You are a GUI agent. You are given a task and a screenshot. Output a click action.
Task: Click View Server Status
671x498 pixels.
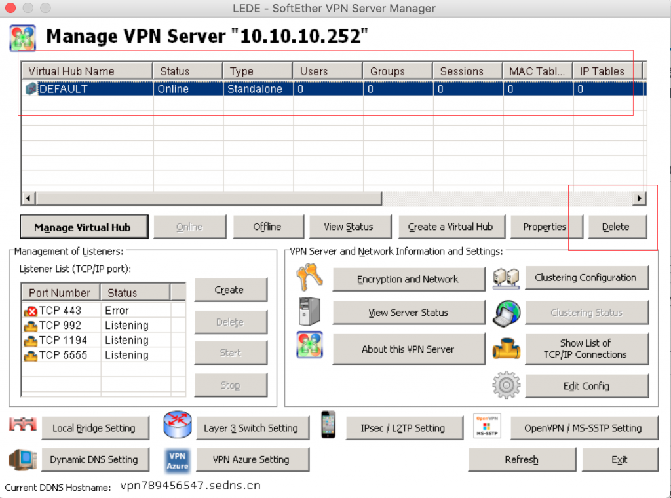(409, 313)
